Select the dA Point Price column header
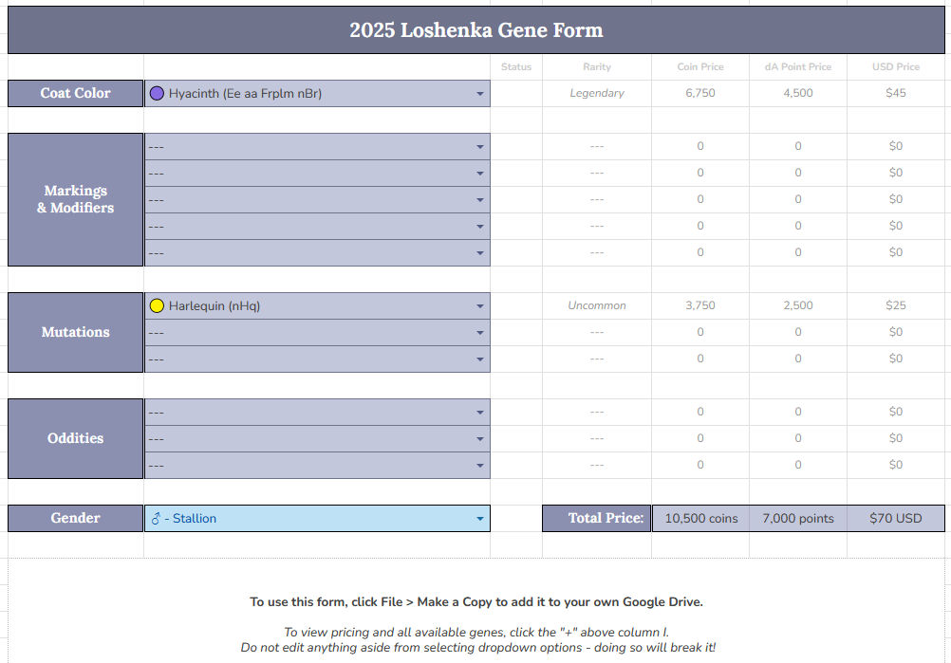Image resolution: width=951 pixels, height=663 pixels. coord(797,66)
